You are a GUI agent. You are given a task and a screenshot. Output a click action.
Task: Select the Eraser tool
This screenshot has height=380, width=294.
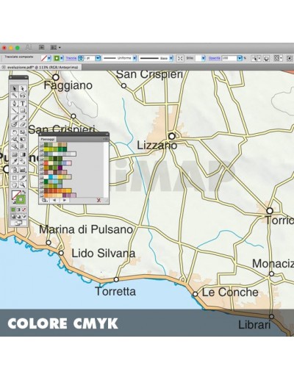pos(23,124)
